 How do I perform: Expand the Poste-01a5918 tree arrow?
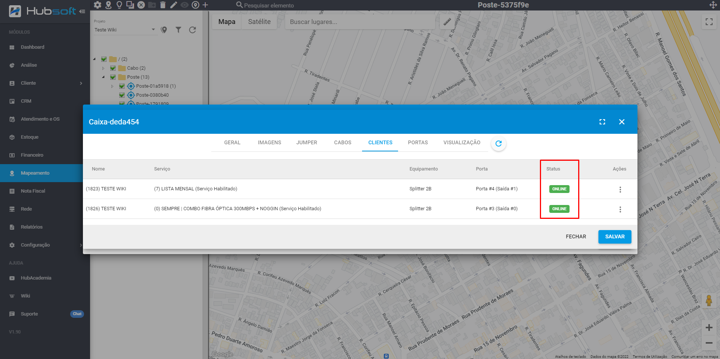coord(113,86)
